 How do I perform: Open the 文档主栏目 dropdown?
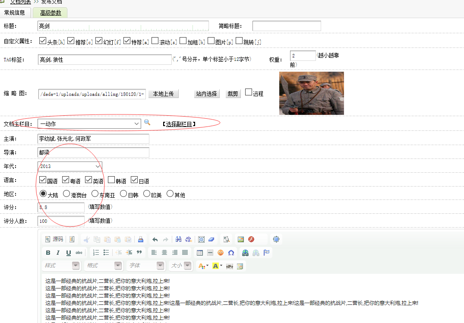pos(89,124)
